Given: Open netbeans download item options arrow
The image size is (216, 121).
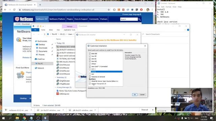Looking at the screenshot, I should pos(31,110).
